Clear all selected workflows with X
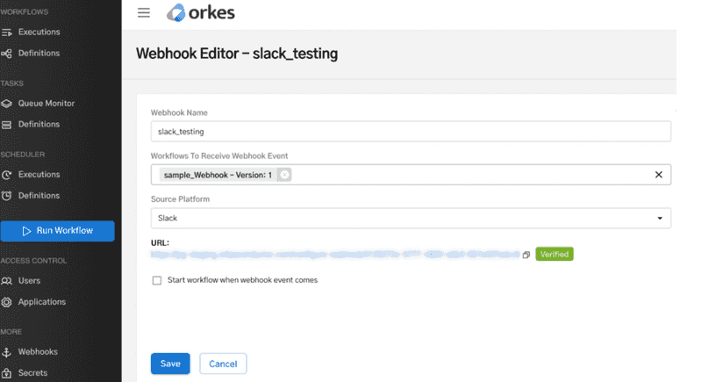This screenshot has height=382, width=702. (659, 175)
